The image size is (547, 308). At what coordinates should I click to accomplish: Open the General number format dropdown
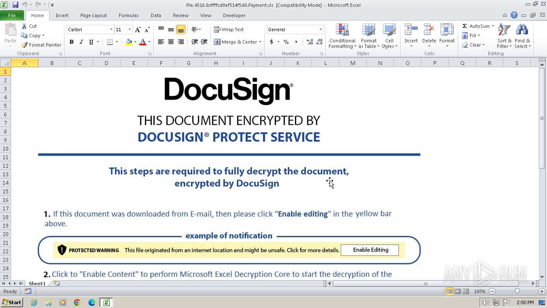[x=321, y=30]
